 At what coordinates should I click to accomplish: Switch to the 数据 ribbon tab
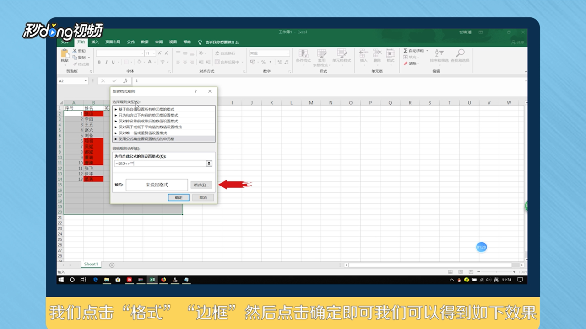[145, 42]
